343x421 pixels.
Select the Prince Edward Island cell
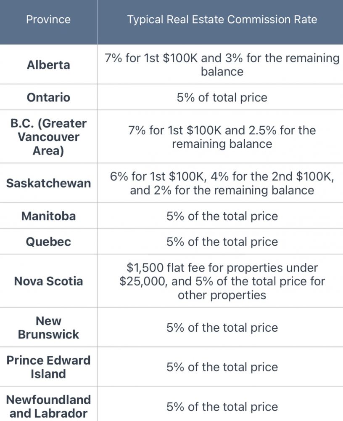(x=48, y=367)
